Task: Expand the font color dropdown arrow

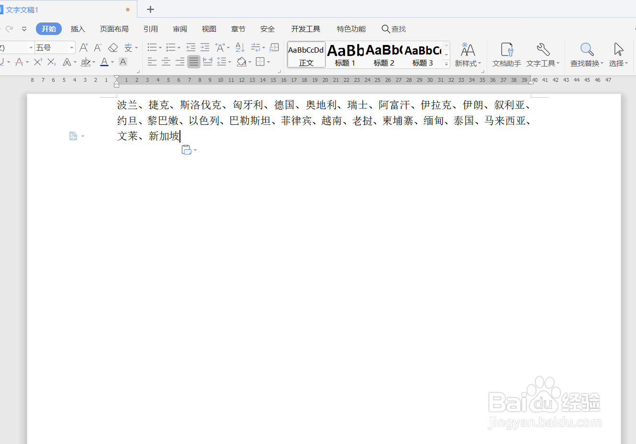Action: tap(112, 62)
